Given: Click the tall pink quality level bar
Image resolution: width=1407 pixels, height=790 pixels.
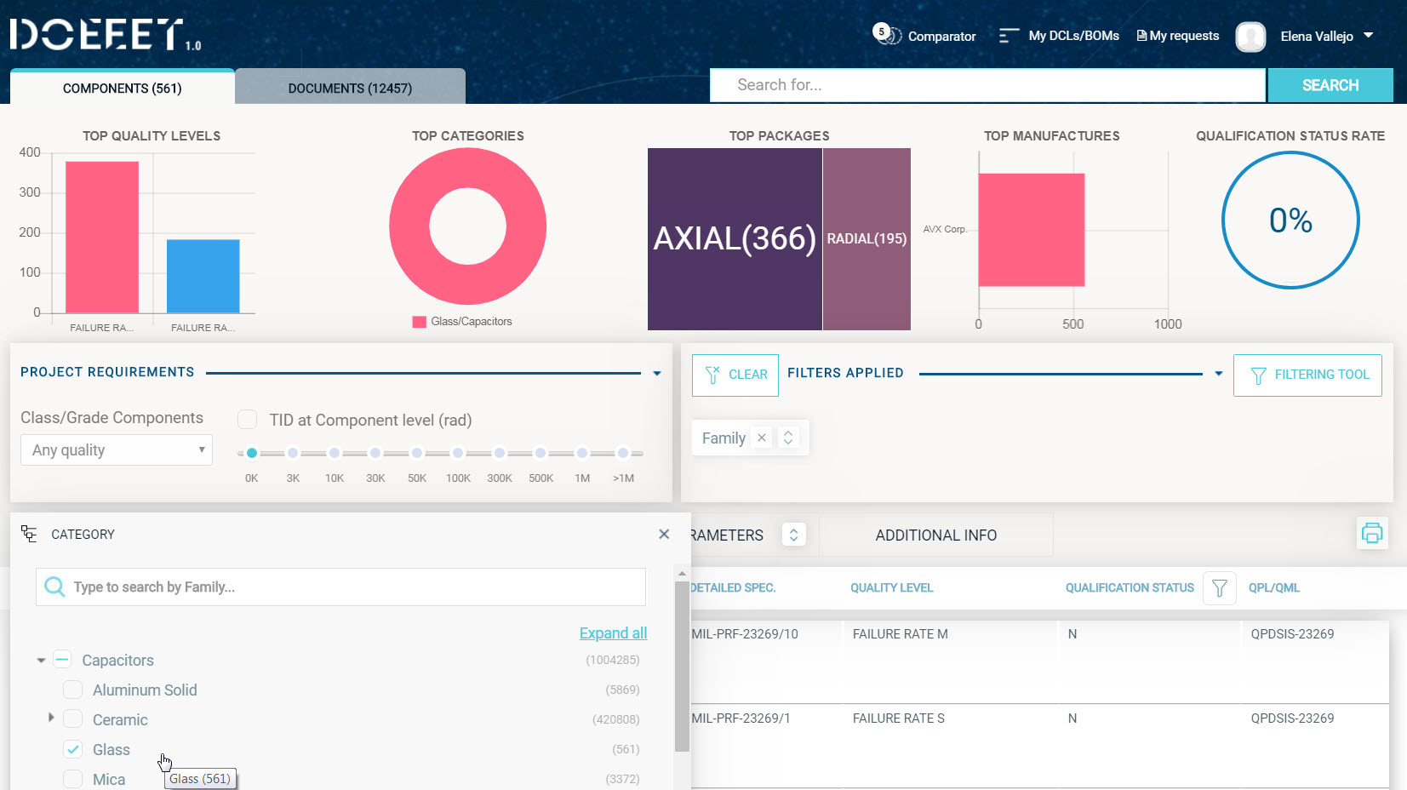Looking at the screenshot, I should click(102, 238).
